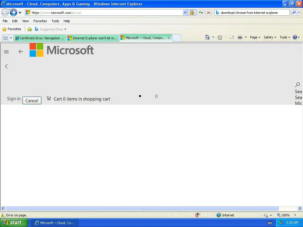Open the recent pages dropdown arrow
The height and width of the screenshot is (227, 303).
pos(20,13)
